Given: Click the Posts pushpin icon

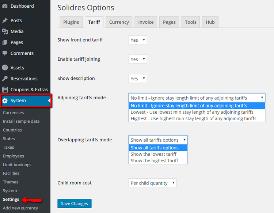Looking at the screenshot, I should (5, 21).
